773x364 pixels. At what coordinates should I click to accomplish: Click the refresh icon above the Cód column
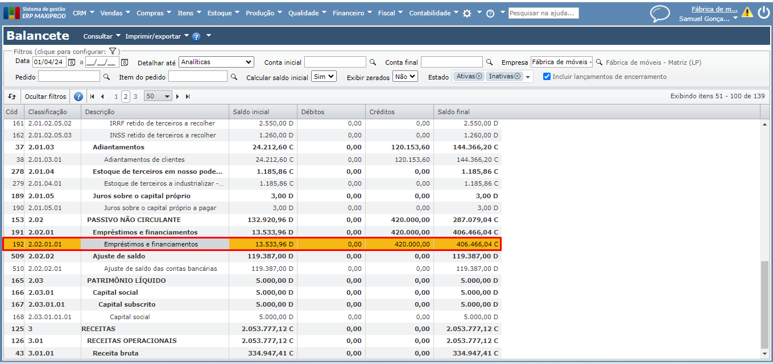[x=12, y=97]
